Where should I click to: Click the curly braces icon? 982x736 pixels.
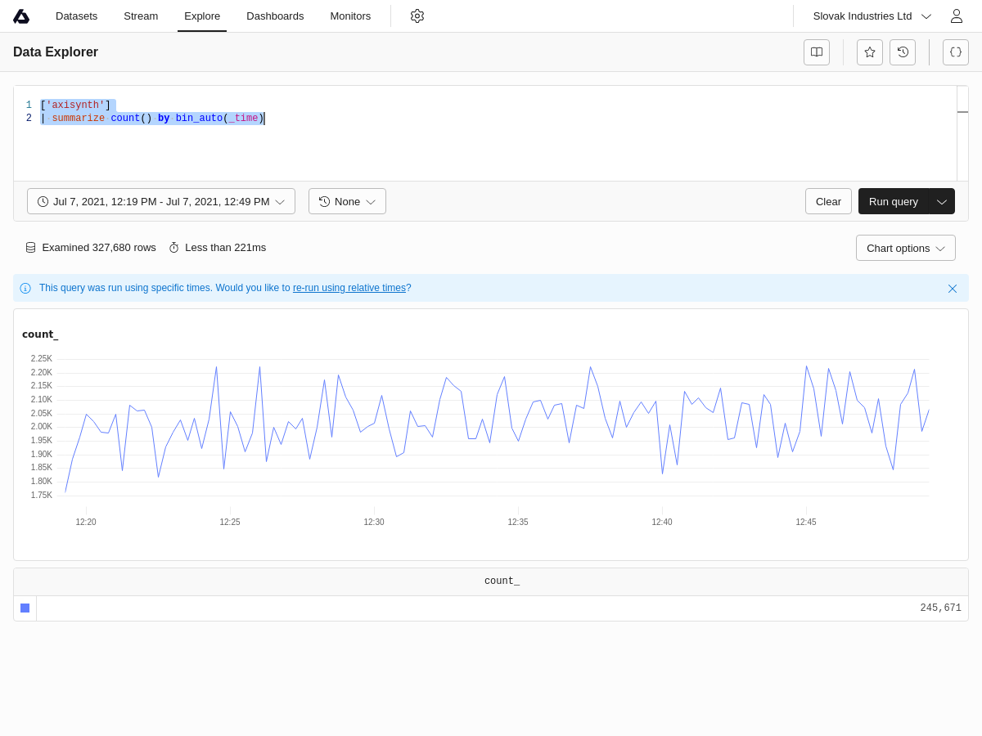coord(956,52)
